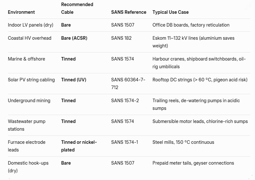Viewport: 255px width, 180px height.
Task: Select the Domestic hook-ups (dry) cell
Action: pos(28,167)
